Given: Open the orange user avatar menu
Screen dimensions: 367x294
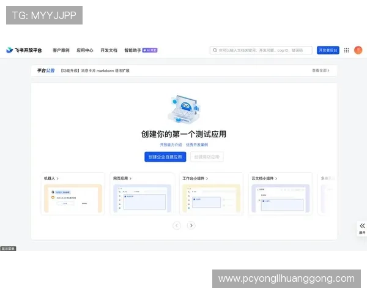Looking at the screenshot, I should [x=358, y=50].
